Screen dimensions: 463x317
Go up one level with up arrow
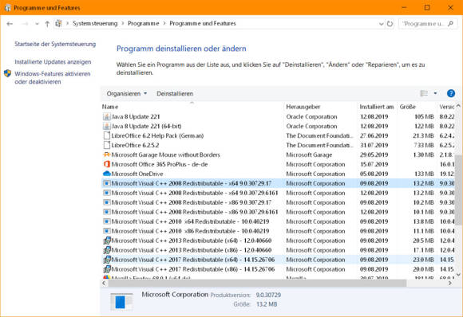pos(47,24)
